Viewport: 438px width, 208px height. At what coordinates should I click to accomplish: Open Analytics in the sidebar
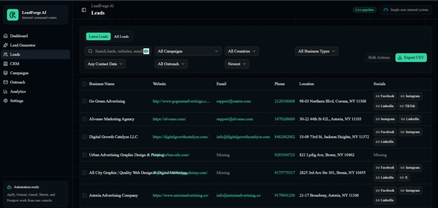35,92
